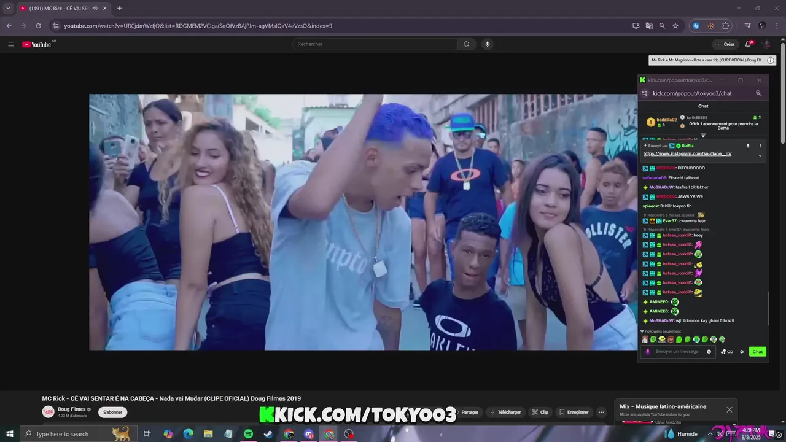Screen dimensions: 786x442
Task: Click the address bar URL
Action: (x=198, y=26)
